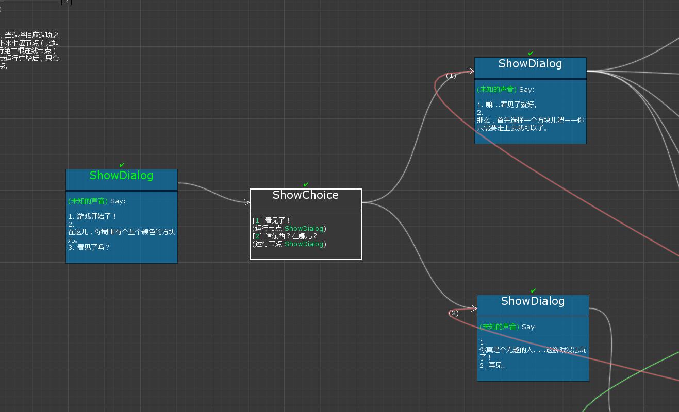Click the input arrow on the ShowChoice node

247,202
